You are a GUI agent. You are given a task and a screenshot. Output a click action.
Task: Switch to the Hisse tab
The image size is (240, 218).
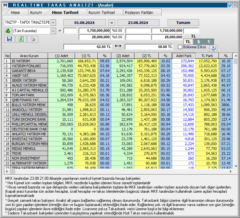pyautogui.click(x=15, y=13)
